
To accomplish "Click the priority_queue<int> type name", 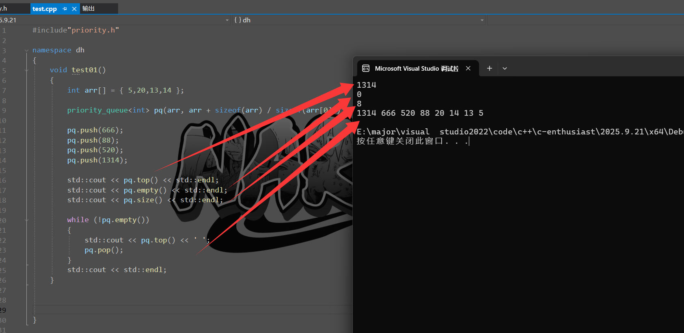I will click(108, 110).
